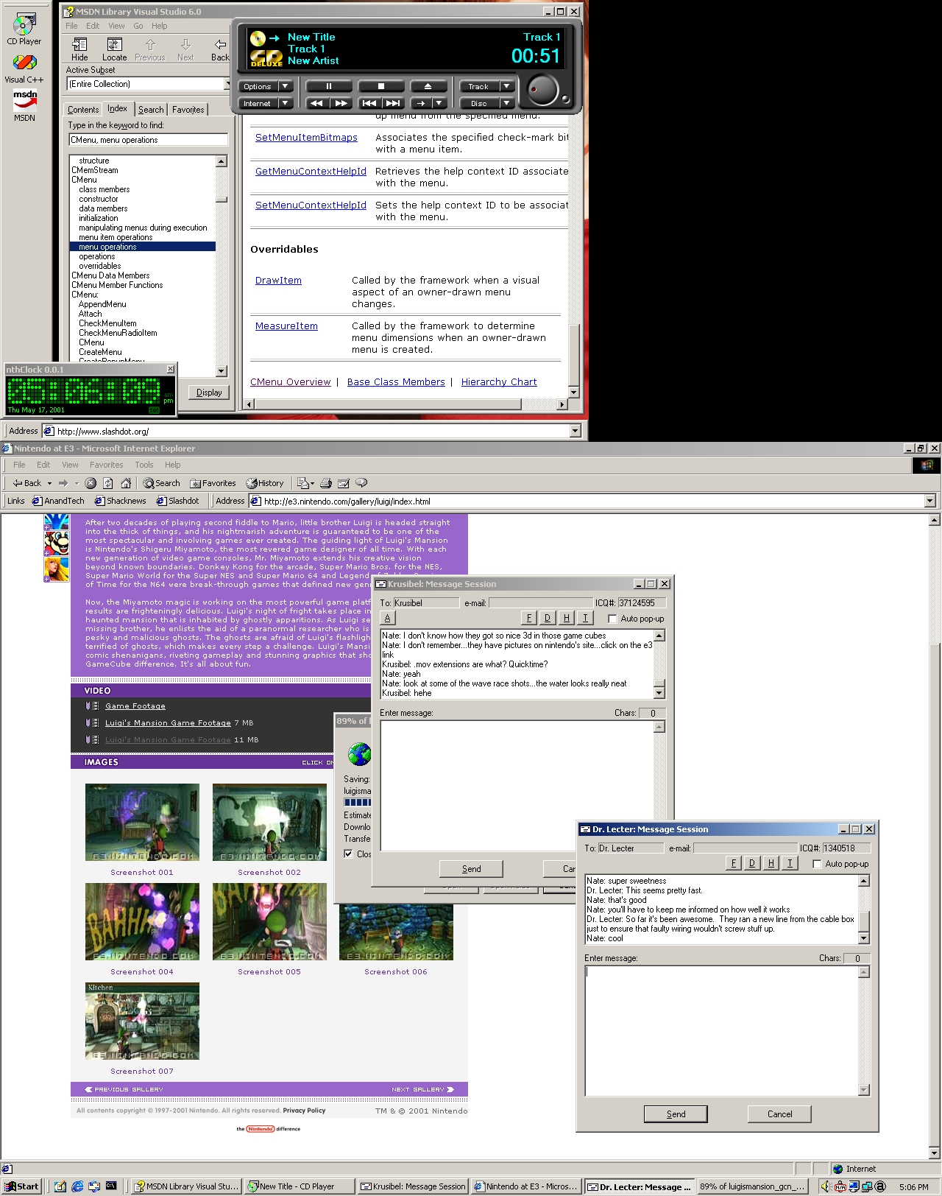Expand Active Subset Entire Collection combo box
The image size is (942, 1196).
point(227,84)
